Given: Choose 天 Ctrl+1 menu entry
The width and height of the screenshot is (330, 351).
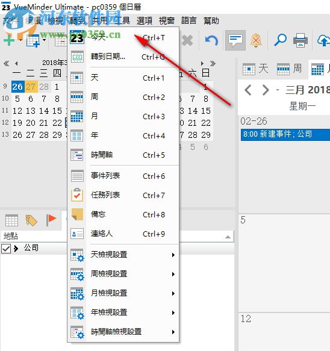Looking at the screenshot, I should tap(123, 78).
